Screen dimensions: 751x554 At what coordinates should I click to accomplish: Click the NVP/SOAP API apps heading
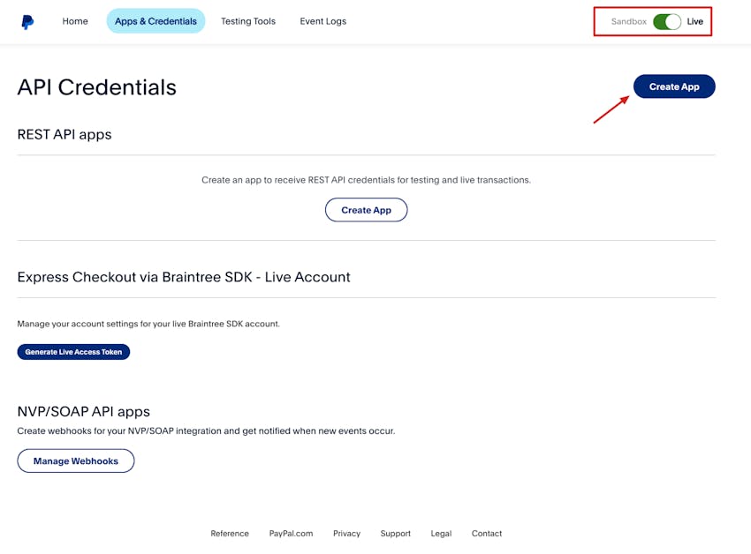(x=84, y=412)
